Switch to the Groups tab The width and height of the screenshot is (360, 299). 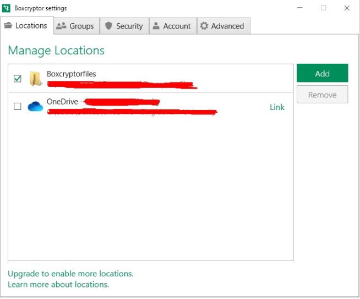(x=77, y=26)
